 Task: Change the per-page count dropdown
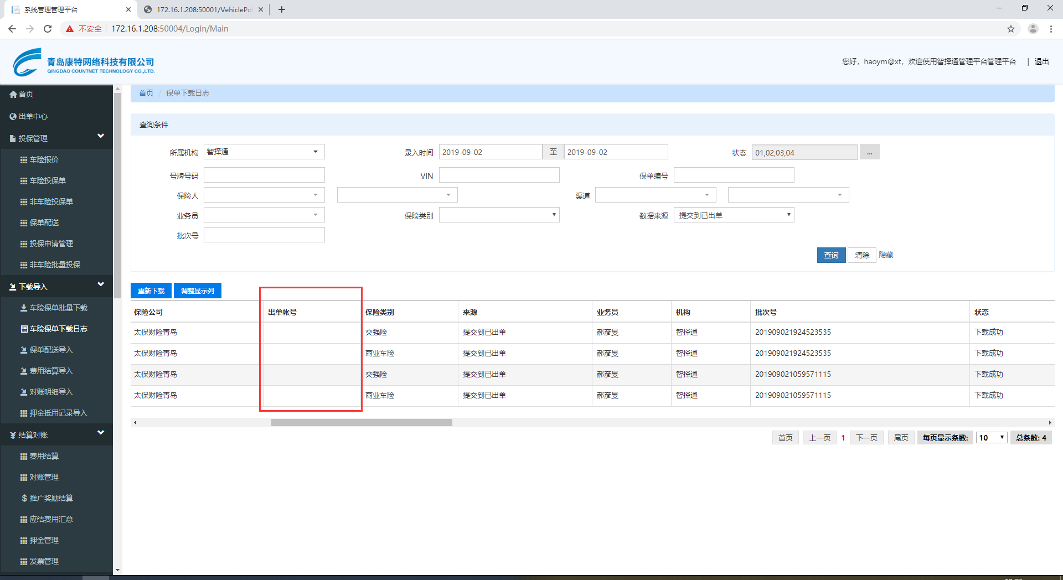coord(991,438)
